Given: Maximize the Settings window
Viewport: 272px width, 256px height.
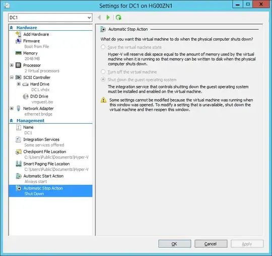Looking at the screenshot, I should (x=248, y=5).
